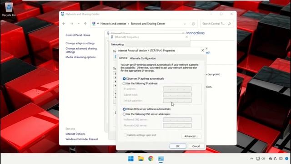Open the blue notification badge
This screenshot has height=164, width=291.
[x=287, y=159]
